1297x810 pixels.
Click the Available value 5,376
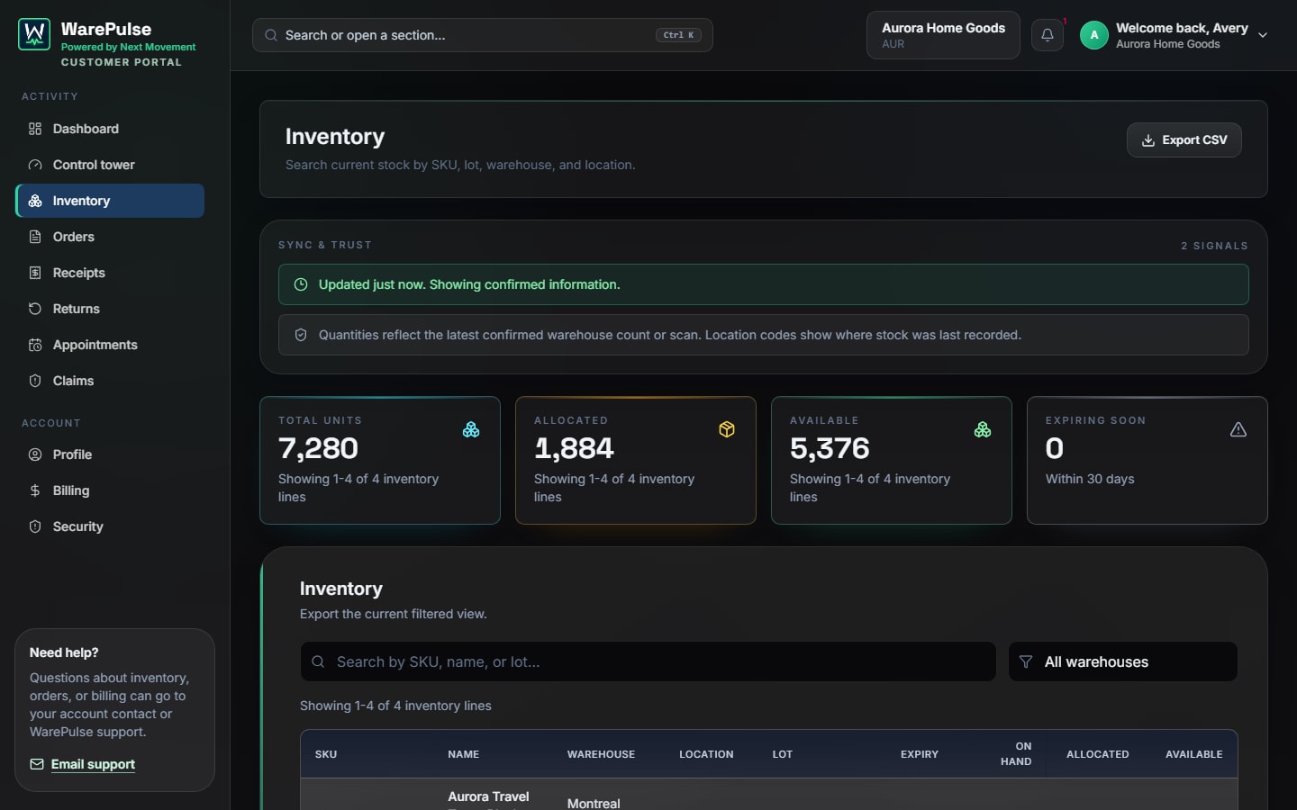coord(830,448)
